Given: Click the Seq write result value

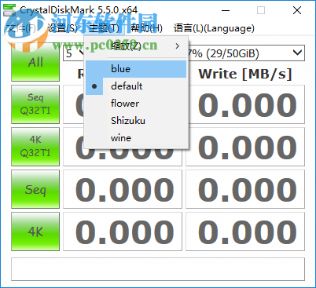Looking at the screenshot, I should (x=245, y=189).
